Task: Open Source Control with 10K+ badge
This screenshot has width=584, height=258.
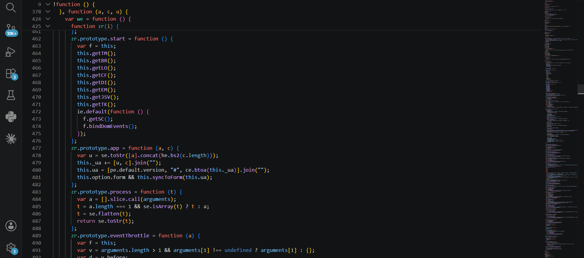Action: 11,30
